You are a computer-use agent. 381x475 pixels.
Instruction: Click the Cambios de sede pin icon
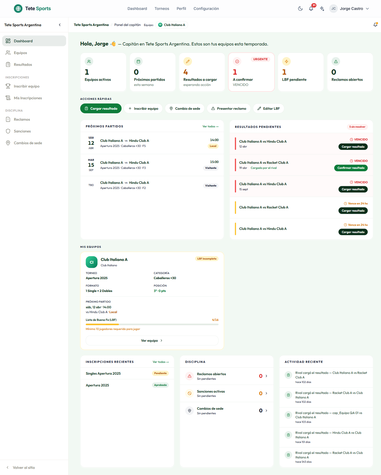(x=8, y=143)
